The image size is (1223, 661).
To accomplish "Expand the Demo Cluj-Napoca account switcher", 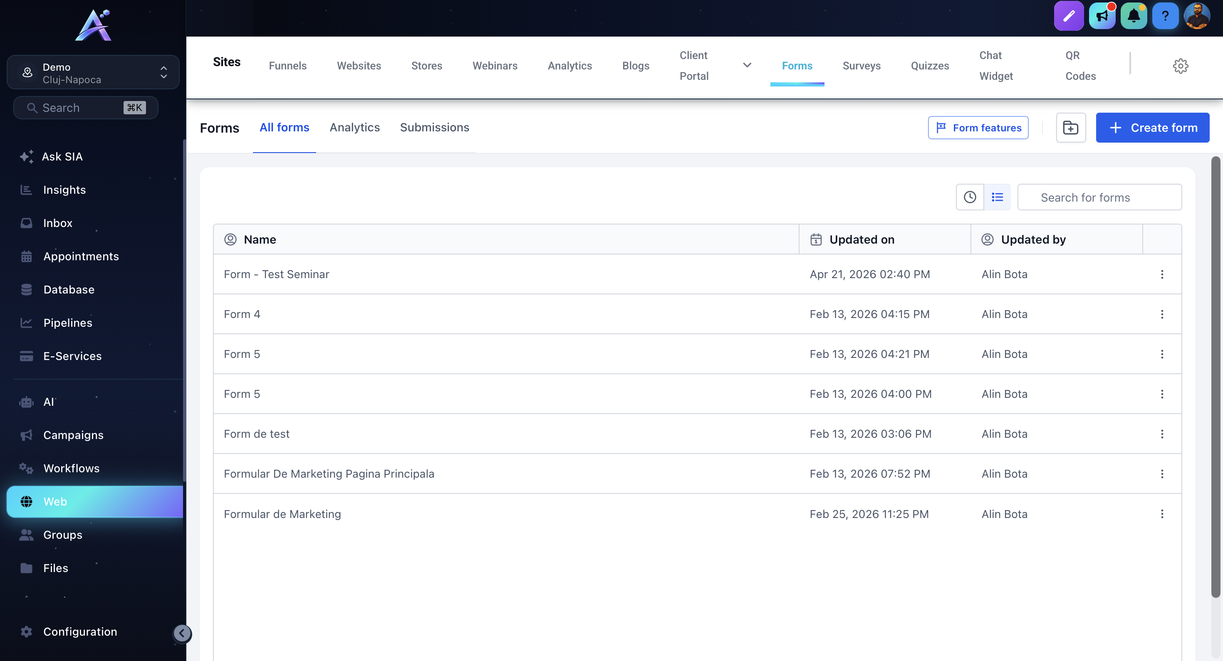I will pyautogui.click(x=93, y=73).
